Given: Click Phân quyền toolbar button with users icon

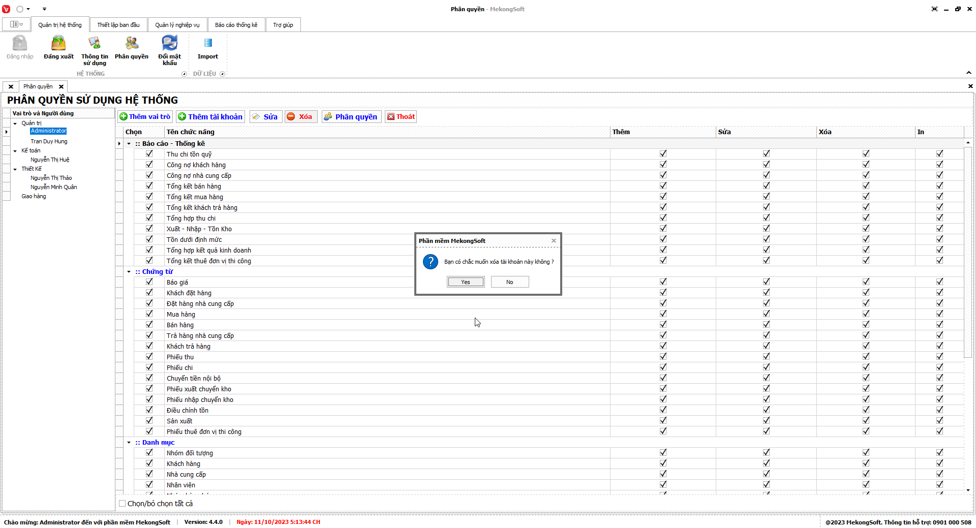Looking at the screenshot, I should coord(351,117).
